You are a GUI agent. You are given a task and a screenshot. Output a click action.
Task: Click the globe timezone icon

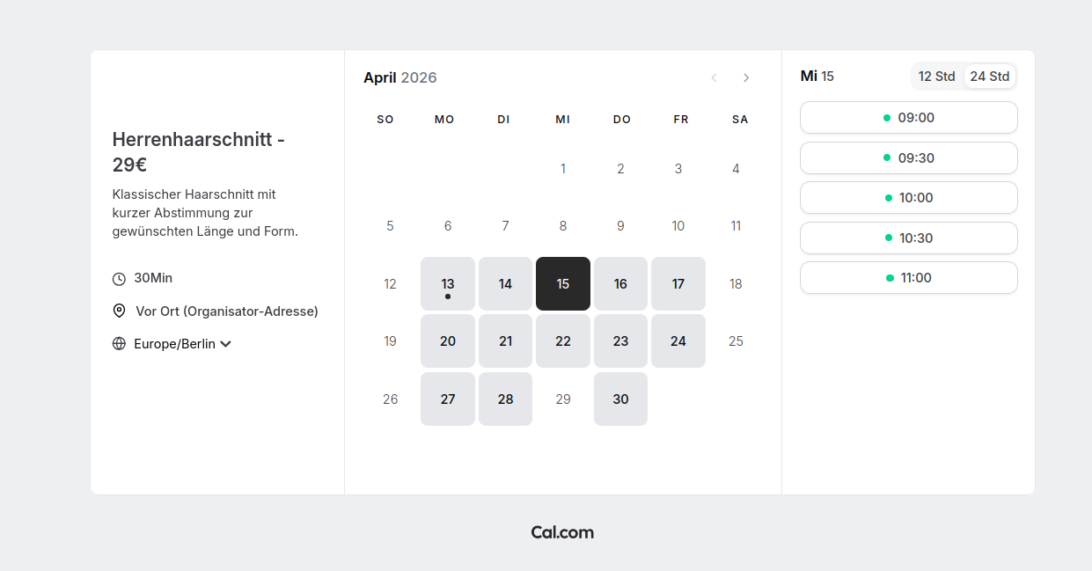point(120,344)
